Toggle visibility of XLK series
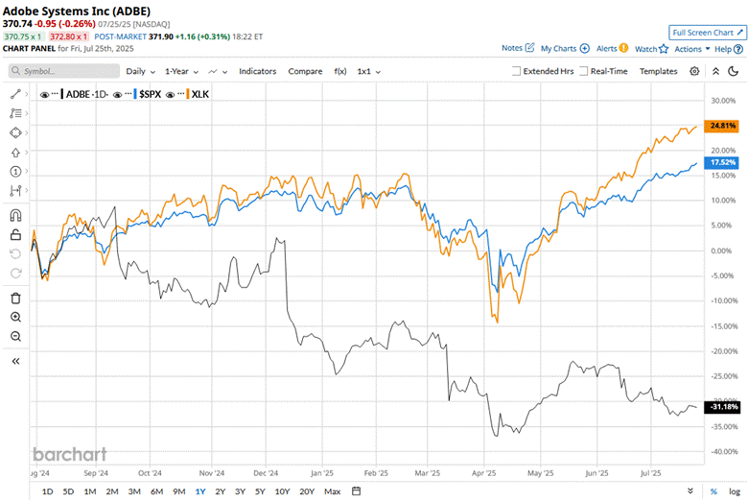The image size is (748, 502). pyautogui.click(x=171, y=95)
